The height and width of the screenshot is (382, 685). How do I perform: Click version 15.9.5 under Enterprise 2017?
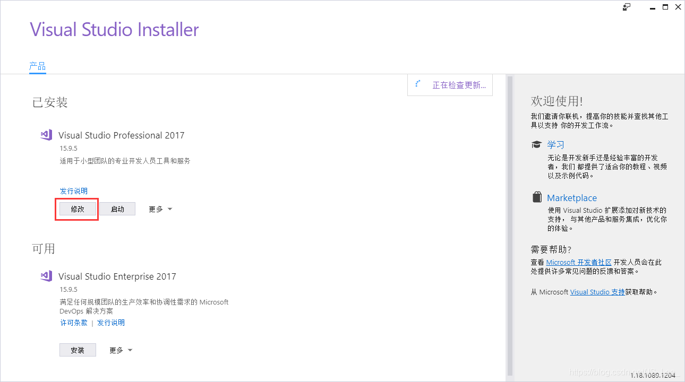[x=68, y=290]
